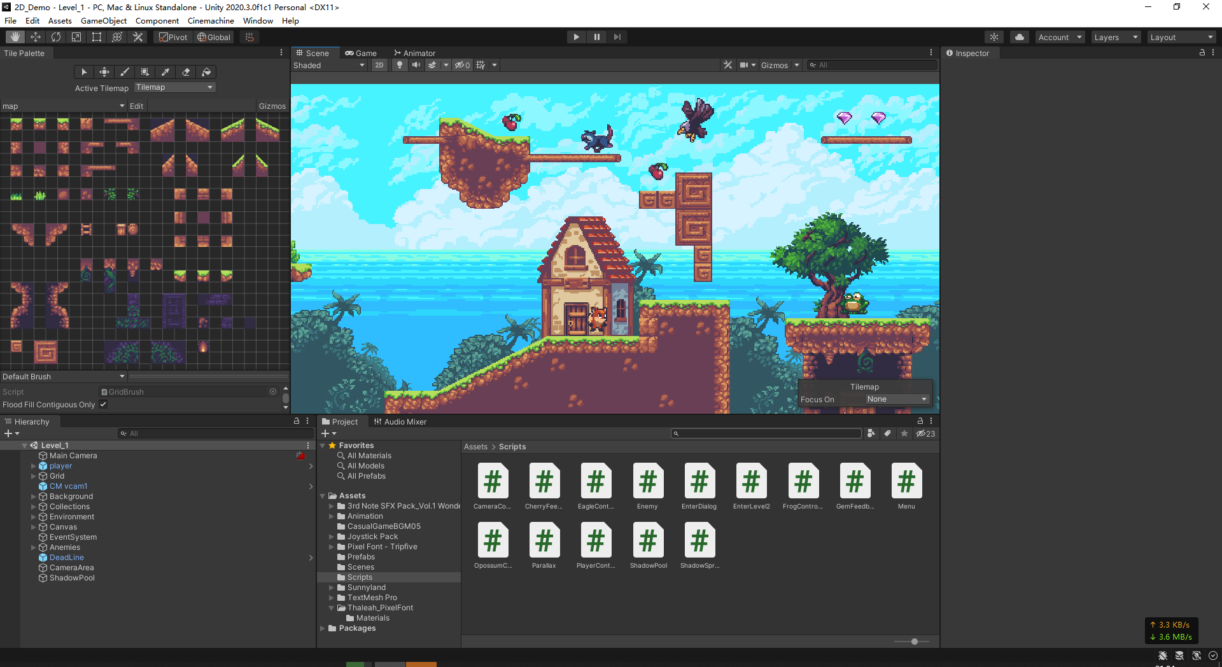Open the OpossumC script in the Project panel
Screen dimensions: 1222x667
coord(493,539)
